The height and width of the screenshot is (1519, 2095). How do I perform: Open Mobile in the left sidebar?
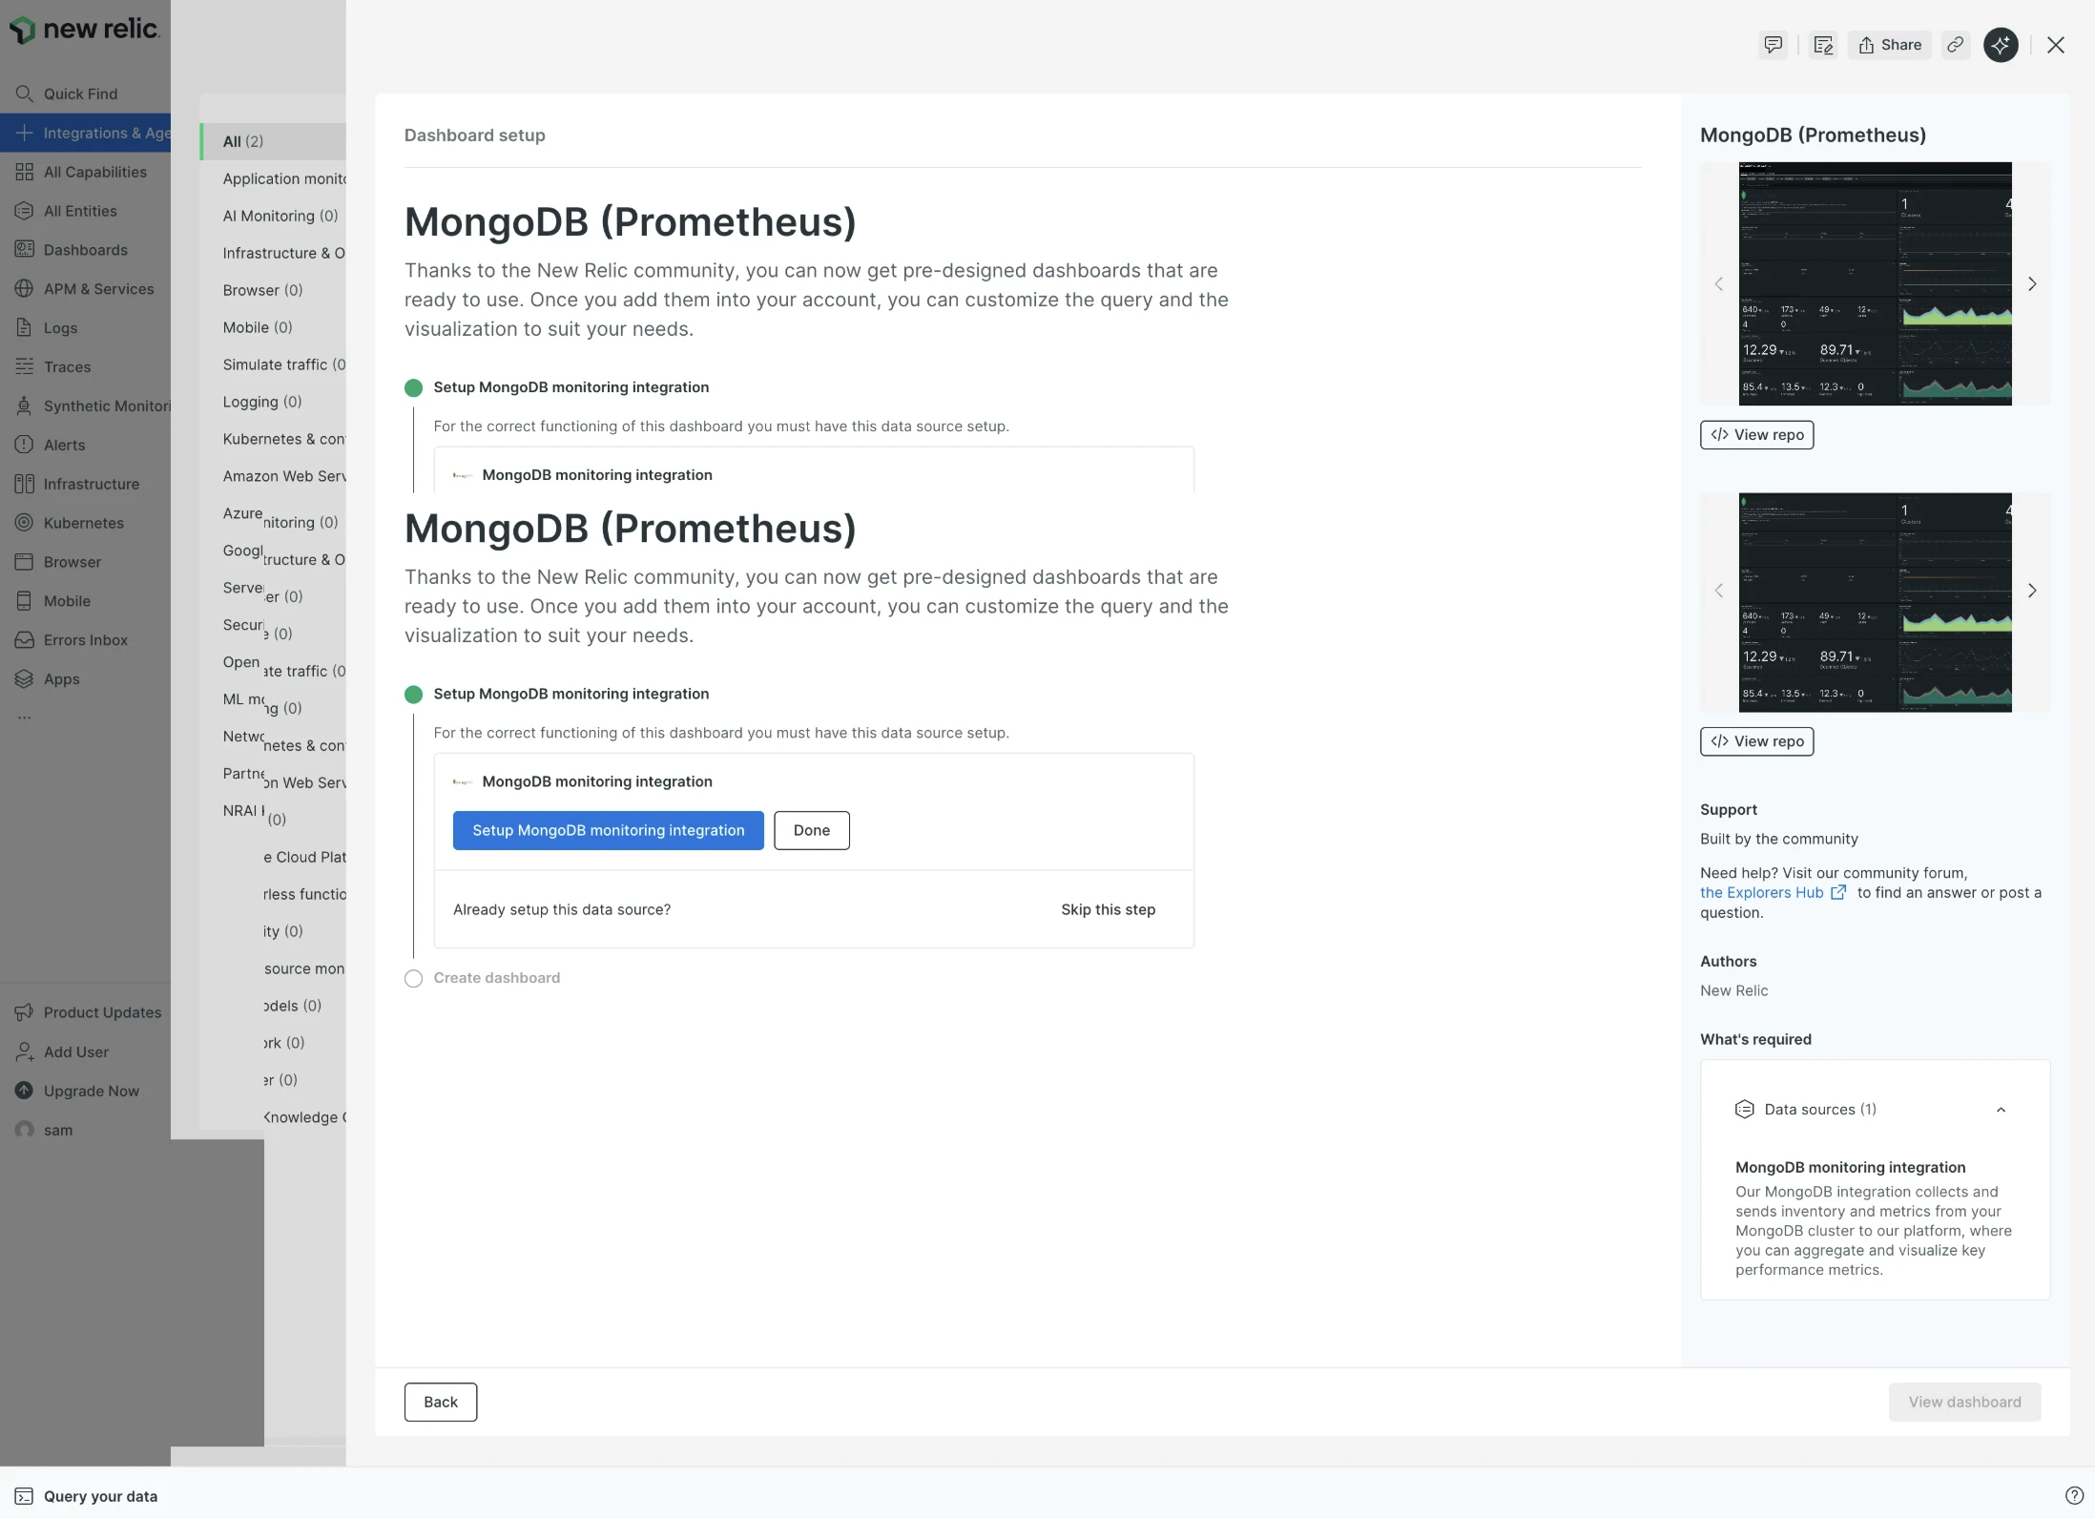click(53, 602)
